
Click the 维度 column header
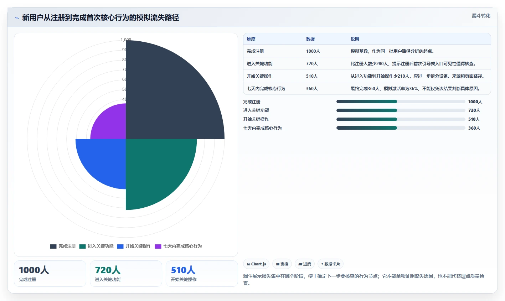[251, 39]
